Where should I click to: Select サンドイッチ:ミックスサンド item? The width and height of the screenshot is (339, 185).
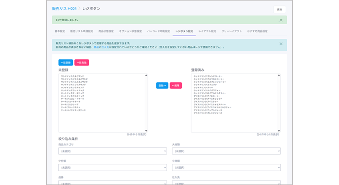[73, 85]
